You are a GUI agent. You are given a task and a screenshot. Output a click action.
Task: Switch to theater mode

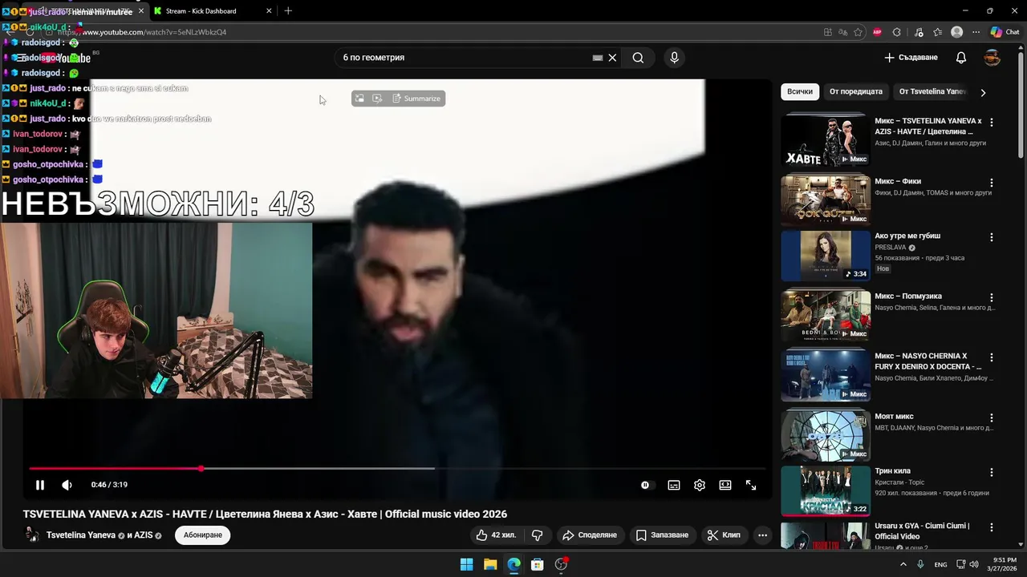tap(725, 485)
